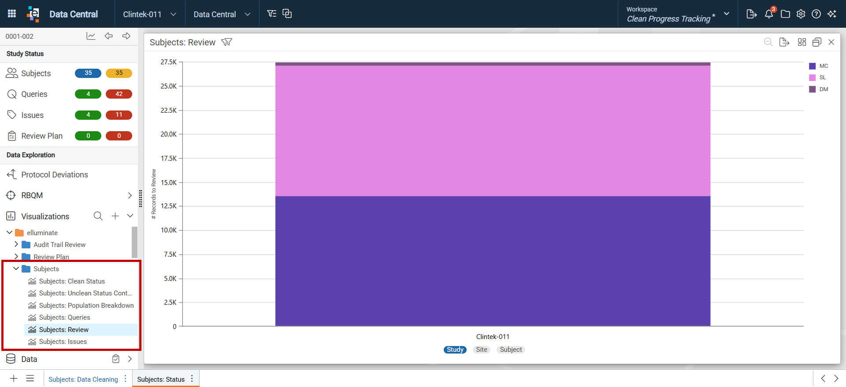
Task: Open the app launcher grid icon
Action: [x=12, y=14]
